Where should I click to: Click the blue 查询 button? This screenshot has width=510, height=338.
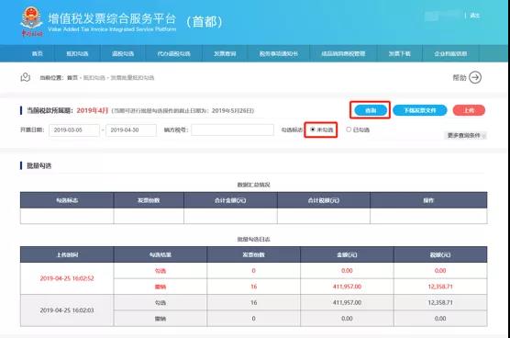371,110
